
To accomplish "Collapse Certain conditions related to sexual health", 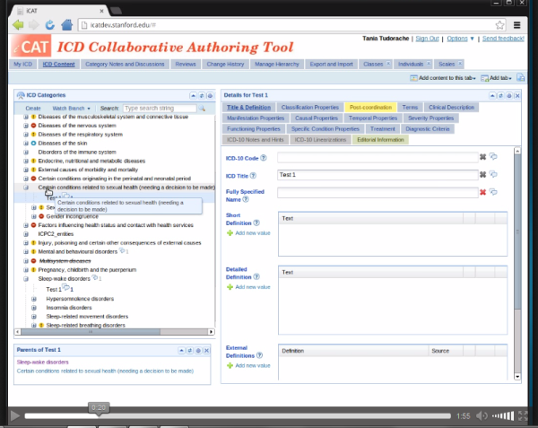I will [26, 188].
